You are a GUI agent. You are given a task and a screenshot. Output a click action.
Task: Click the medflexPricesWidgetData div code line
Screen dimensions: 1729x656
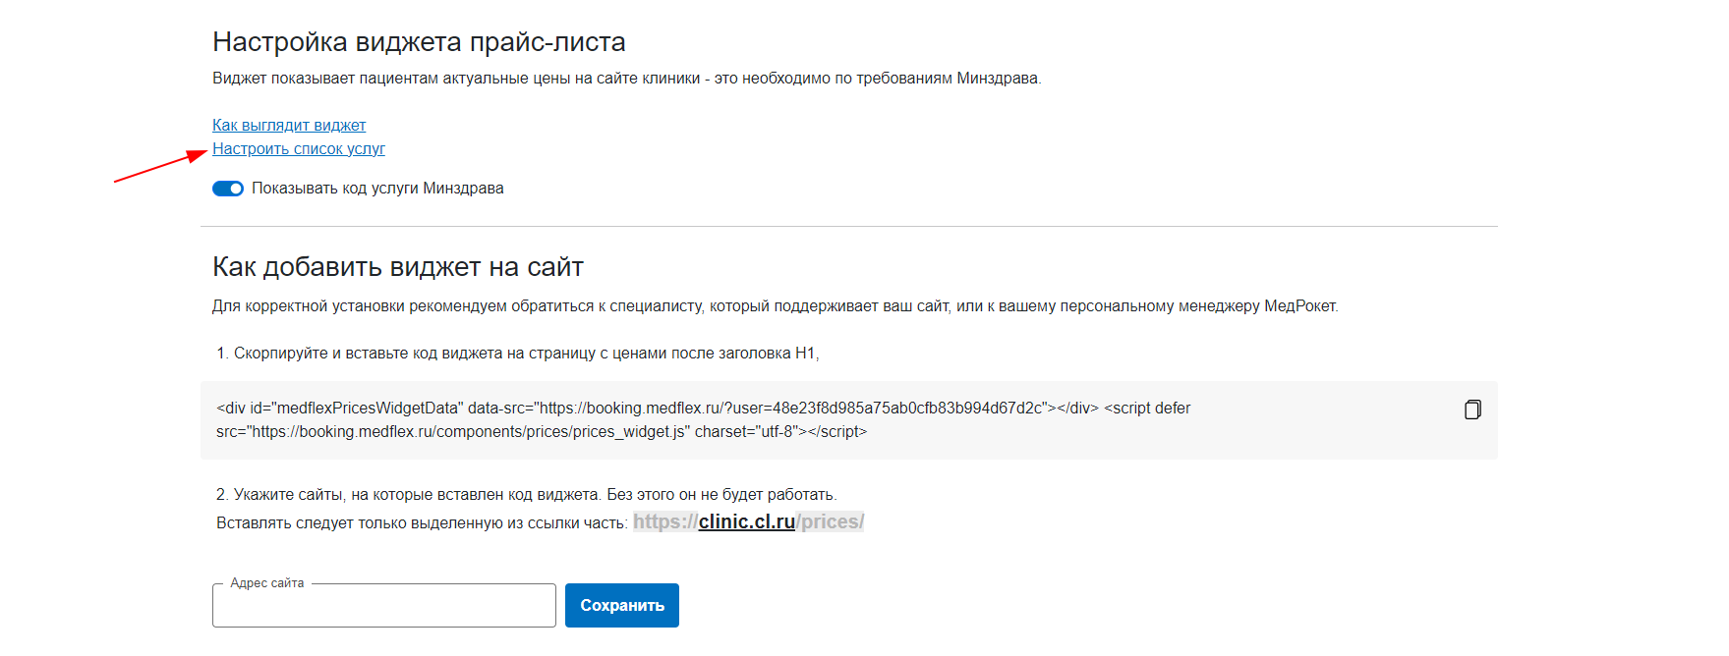[x=703, y=409]
